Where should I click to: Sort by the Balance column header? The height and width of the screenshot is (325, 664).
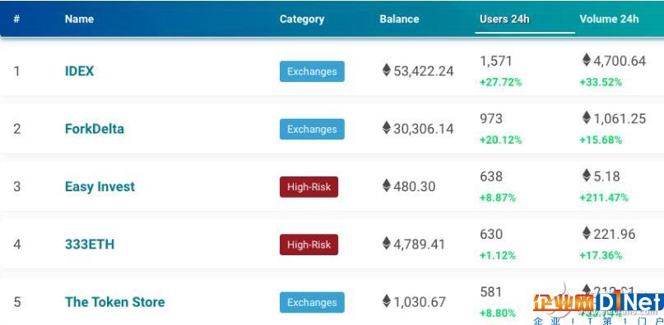coord(399,19)
